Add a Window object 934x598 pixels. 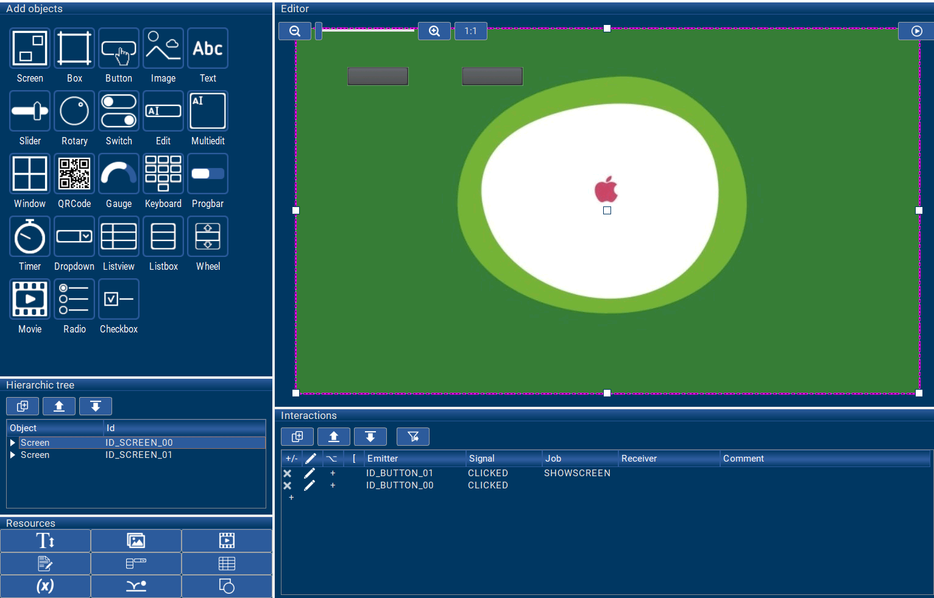(30, 174)
